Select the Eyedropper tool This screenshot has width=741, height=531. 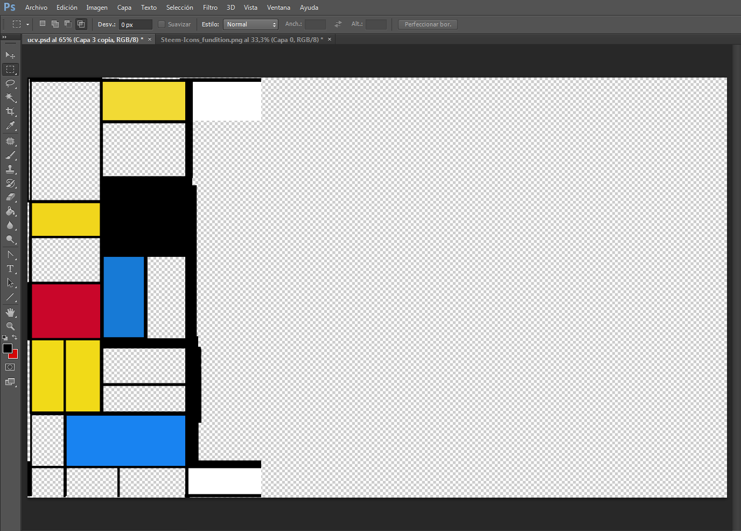tap(10, 126)
